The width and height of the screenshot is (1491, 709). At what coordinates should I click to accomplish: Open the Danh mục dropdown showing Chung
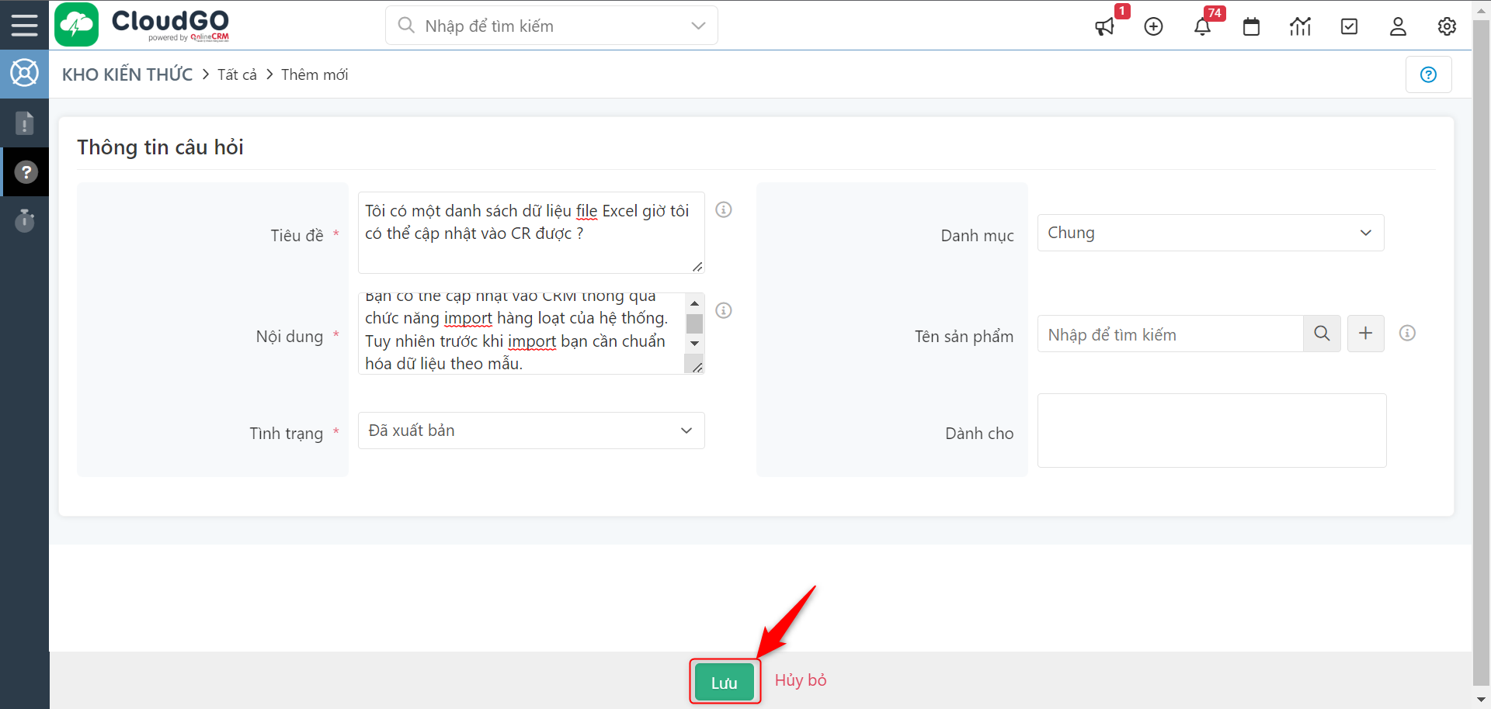(1210, 233)
